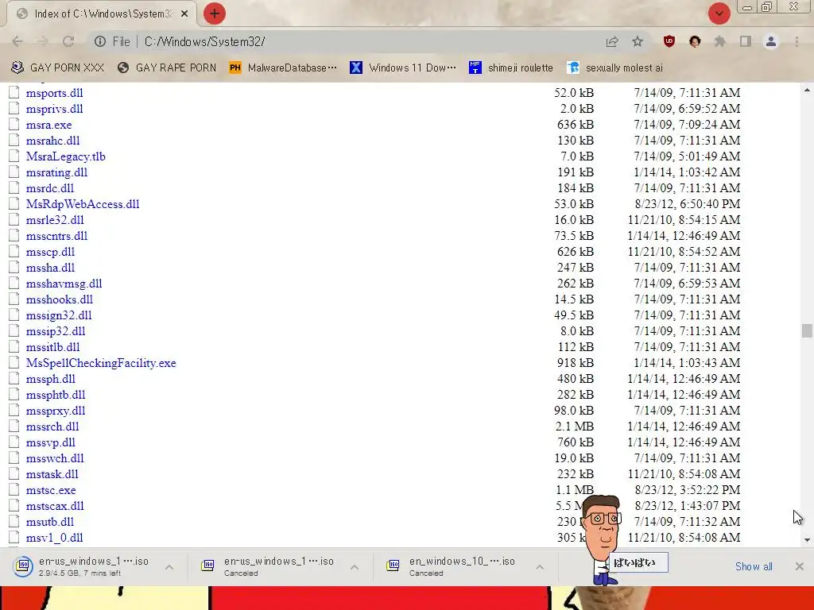Click the iso icon of en_windows_10 download
The image size is (814, 610).
[393, 565]
